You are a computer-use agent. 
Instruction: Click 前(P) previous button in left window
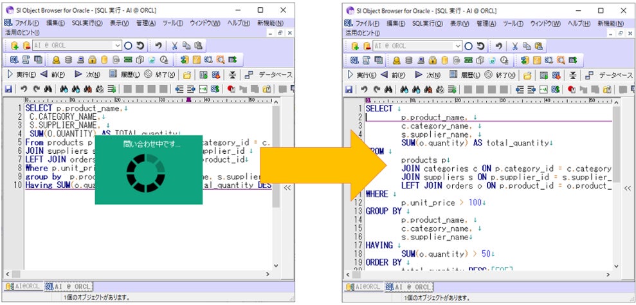[52, 75]
